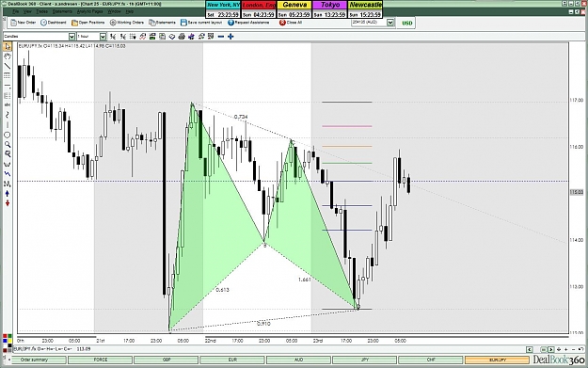Image resolution: width=588 pixels, height=368 pixels.
Task: Select the horizontal line tool
Action: (x=8, y=86)
